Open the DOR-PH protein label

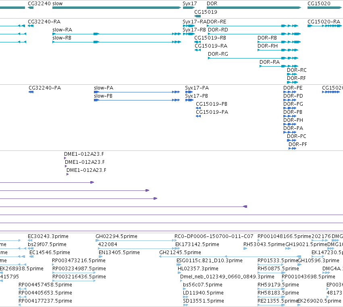point(293,121)
